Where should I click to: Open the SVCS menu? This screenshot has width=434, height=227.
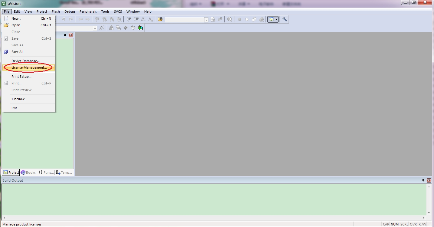click(118, 12)
